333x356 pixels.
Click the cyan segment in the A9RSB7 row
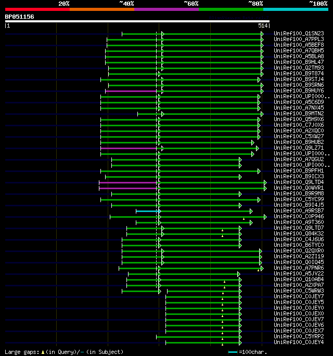[x=148, y=212]
